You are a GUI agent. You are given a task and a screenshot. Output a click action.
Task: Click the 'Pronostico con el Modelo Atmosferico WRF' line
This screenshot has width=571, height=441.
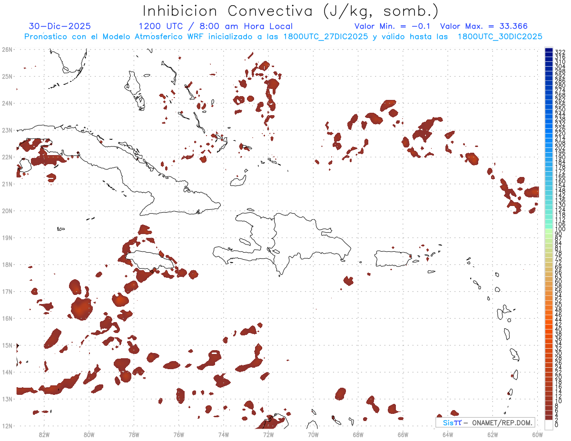pos(283,37)
